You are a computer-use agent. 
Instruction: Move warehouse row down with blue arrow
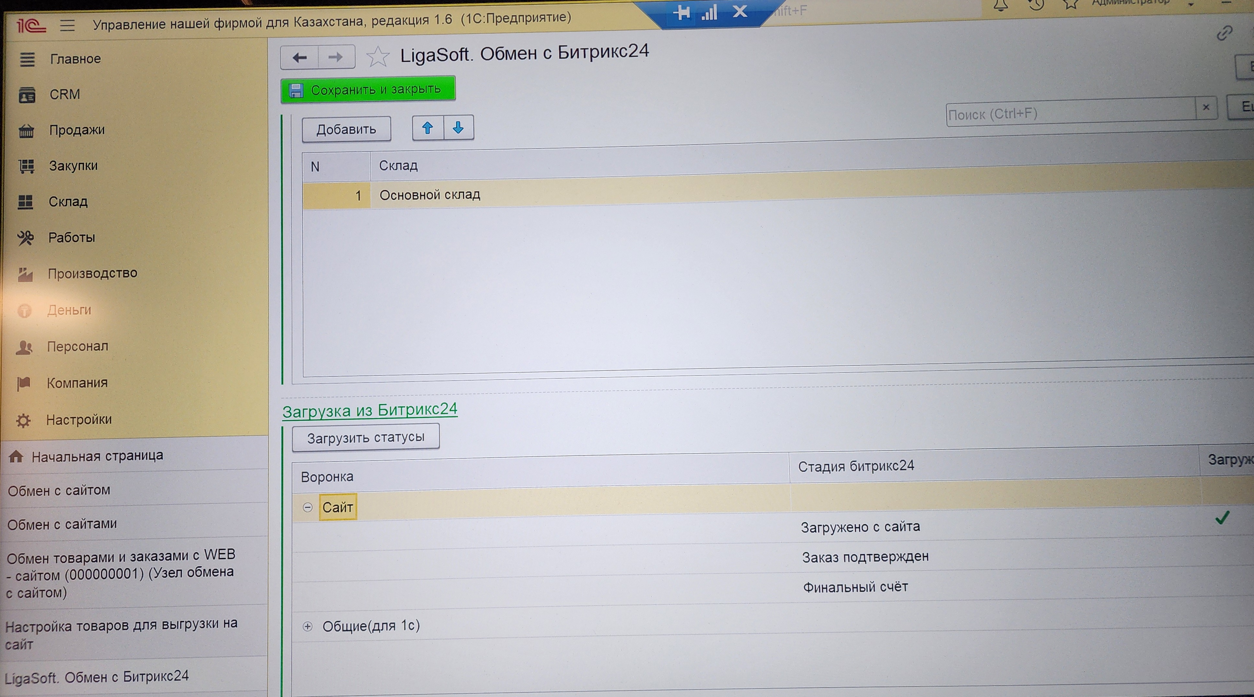[x=458, y=128]
